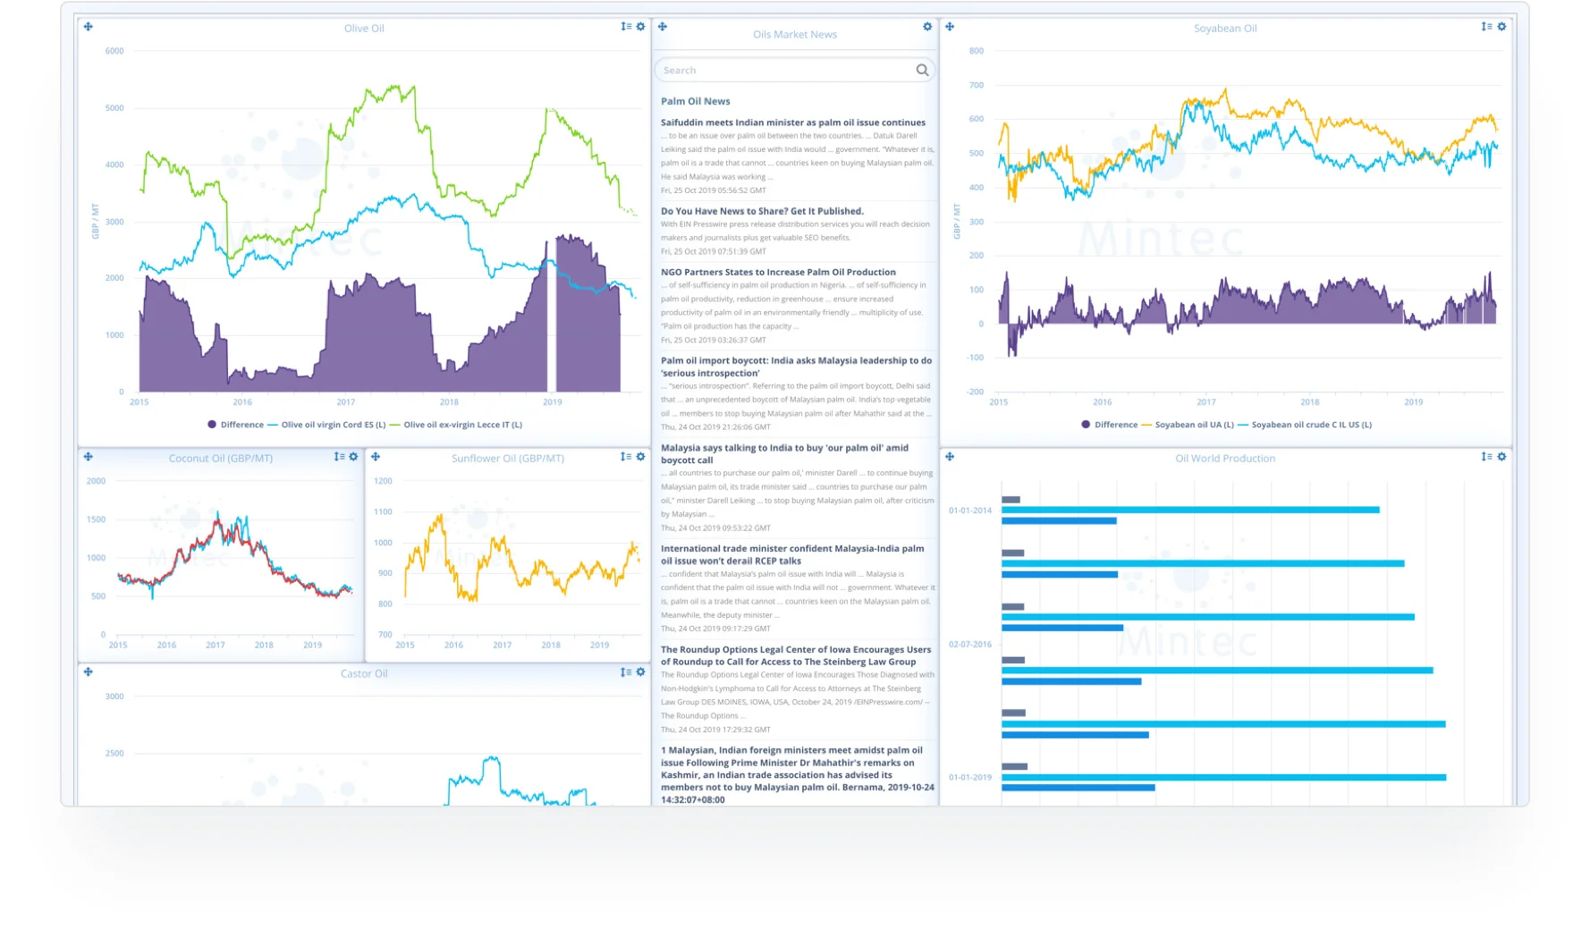The image size is (1590, 937).
Task: Open the Castor Oil sort options icon
Action: click(x=626, y=672)
